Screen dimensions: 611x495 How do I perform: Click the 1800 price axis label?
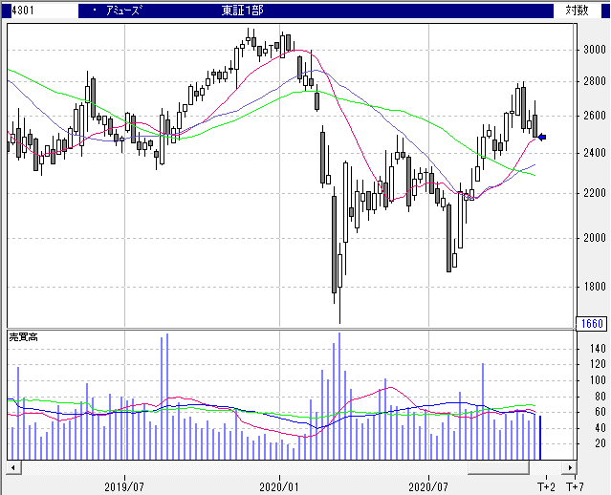coord(595,287)
